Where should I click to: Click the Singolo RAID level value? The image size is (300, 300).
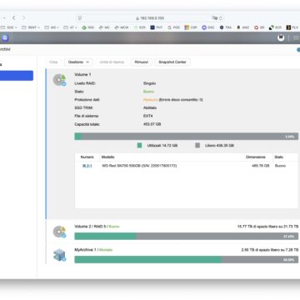tap(149, 83)
